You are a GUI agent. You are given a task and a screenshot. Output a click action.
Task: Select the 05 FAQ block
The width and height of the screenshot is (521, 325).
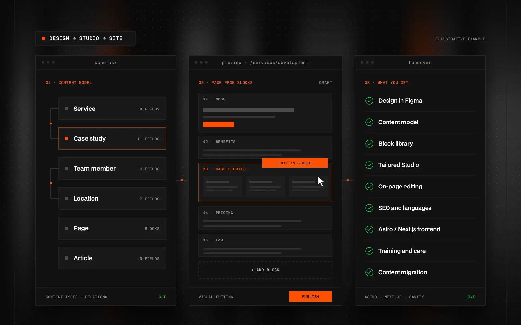pyautogui.click(x=265, y=245)
